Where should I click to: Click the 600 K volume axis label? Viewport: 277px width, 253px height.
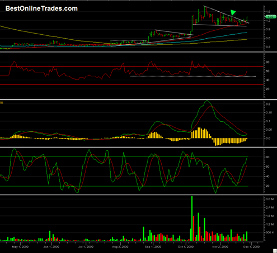tap(270, 232)
